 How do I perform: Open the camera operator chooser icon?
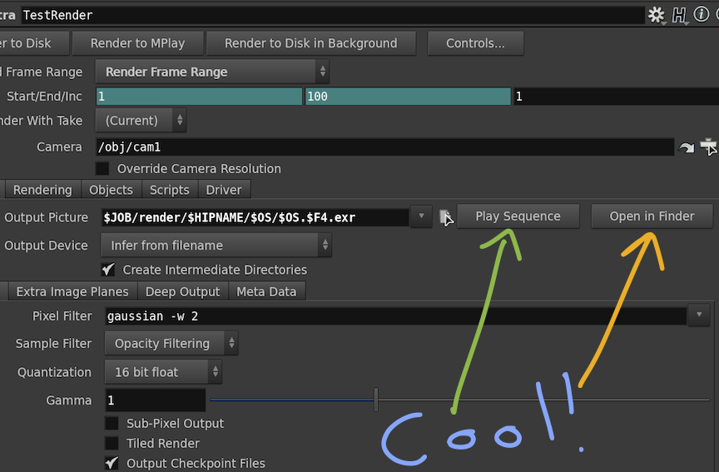click(x=708, y=147)
